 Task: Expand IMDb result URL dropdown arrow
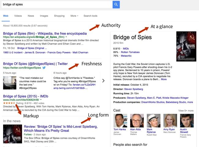(41, 100)
